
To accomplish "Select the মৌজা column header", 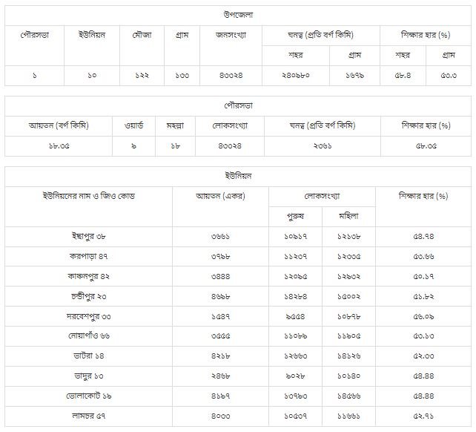I will point(142,35).
